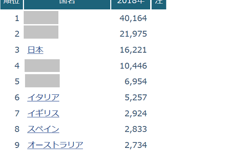Select the 16,221 value in Japan's row
Viewport: 241px width, 158px height.
[133, 50]
